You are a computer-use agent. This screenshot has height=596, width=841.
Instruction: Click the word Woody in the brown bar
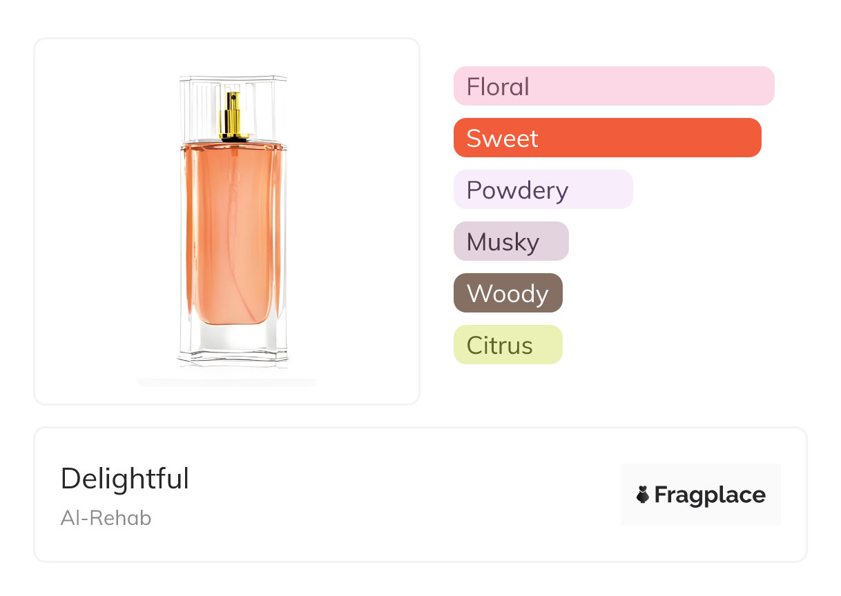(x=507, y=294)
